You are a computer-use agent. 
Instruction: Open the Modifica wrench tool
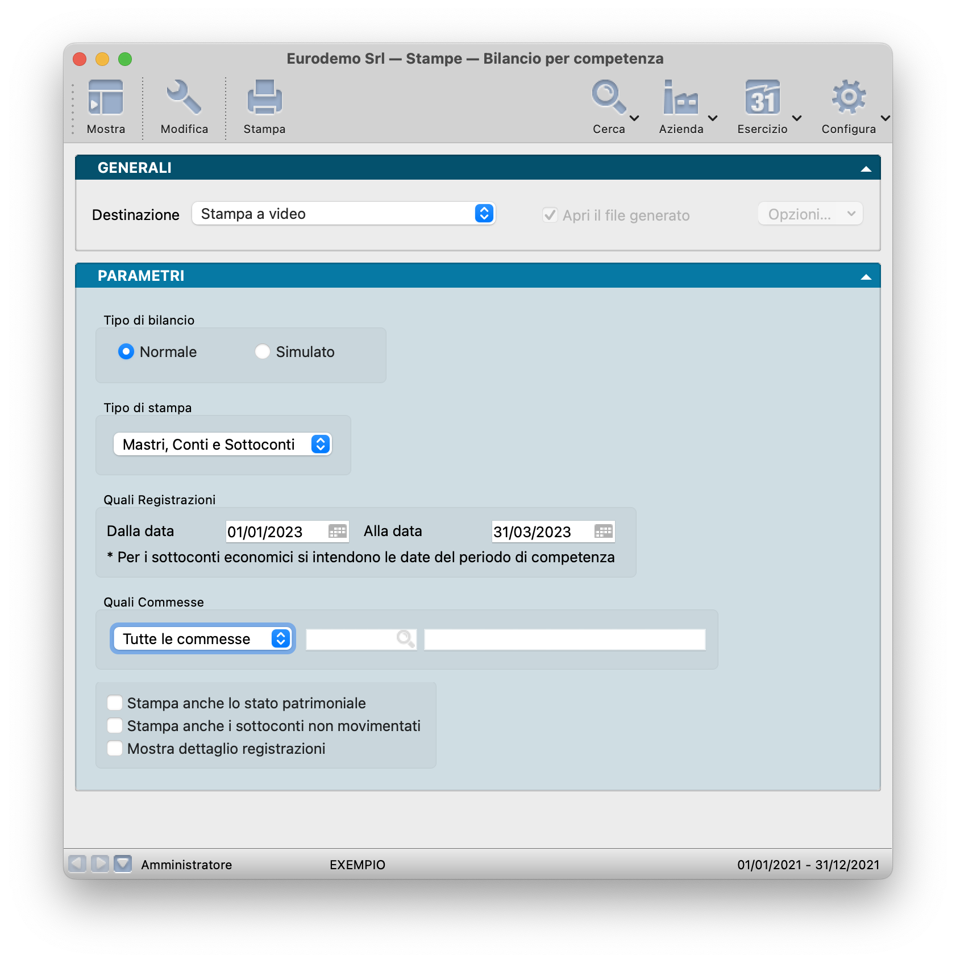(x=184, y=98)
